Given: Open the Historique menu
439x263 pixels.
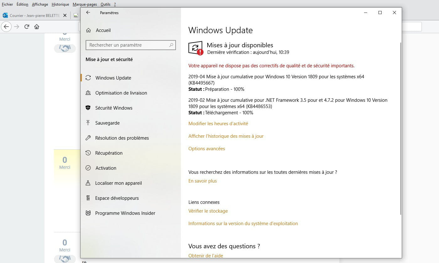Looking at the screenshot, I should point(61,4).
